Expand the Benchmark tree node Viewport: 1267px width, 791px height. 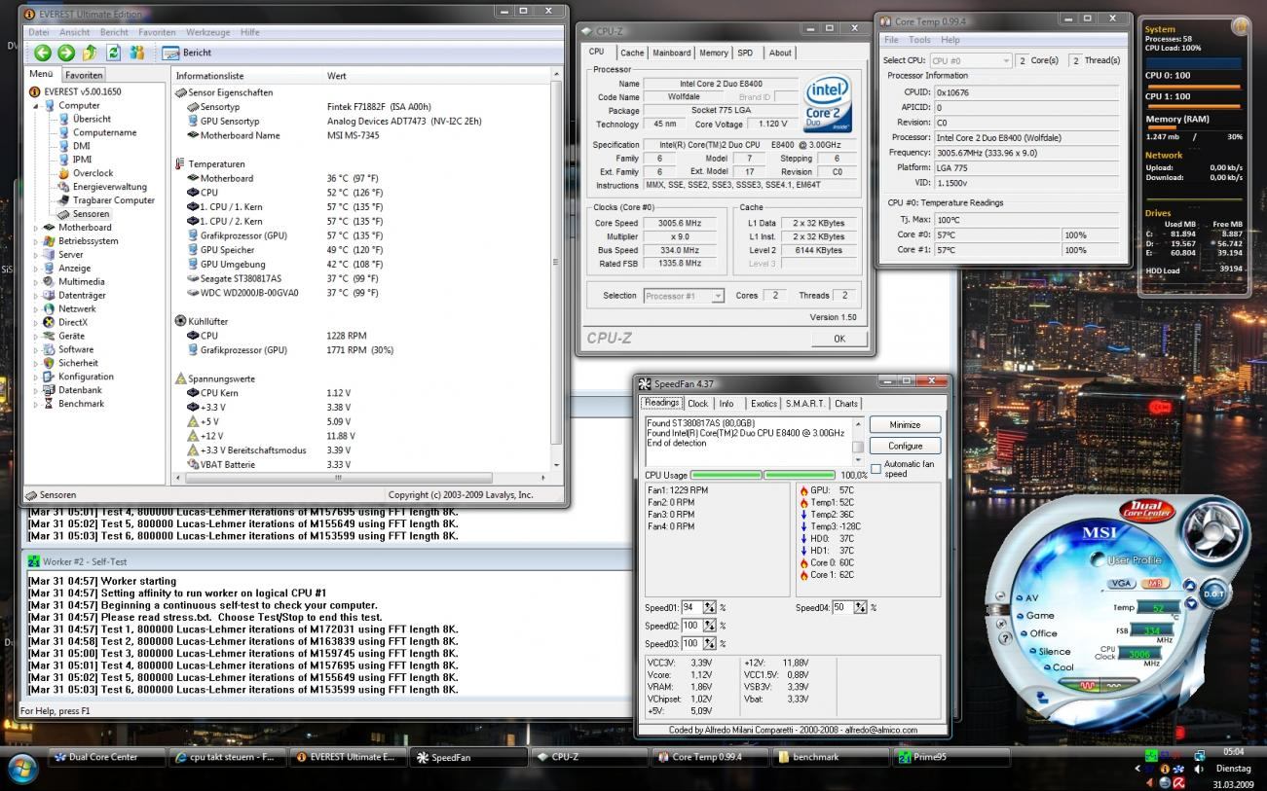[x=36, y=404]
